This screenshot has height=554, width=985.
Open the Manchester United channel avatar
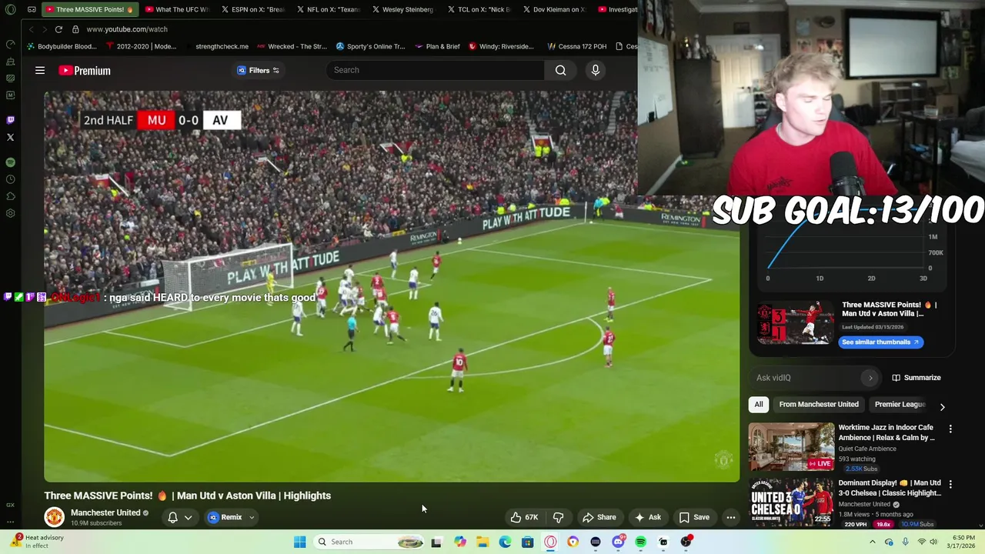pos(54,517)
